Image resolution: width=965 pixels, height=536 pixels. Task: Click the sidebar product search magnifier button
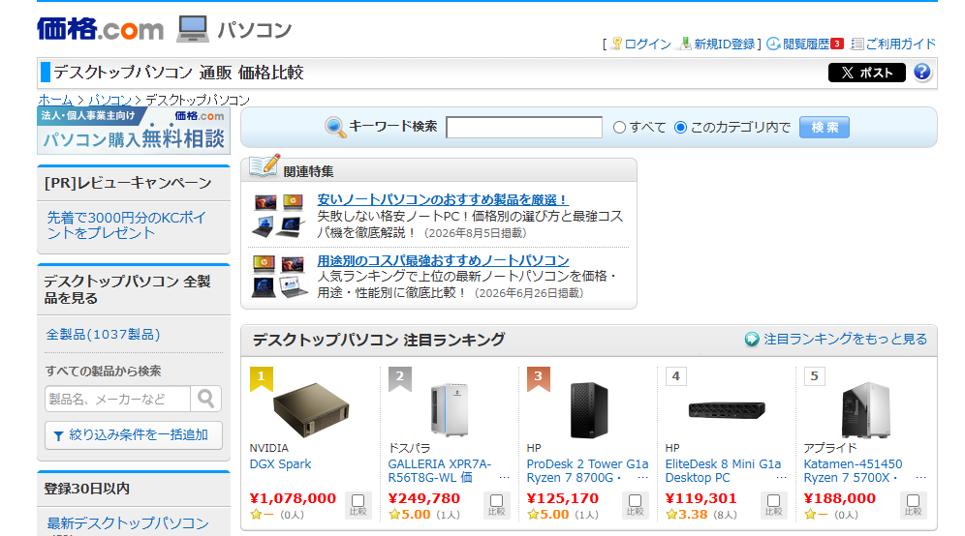tap(206, 399)
